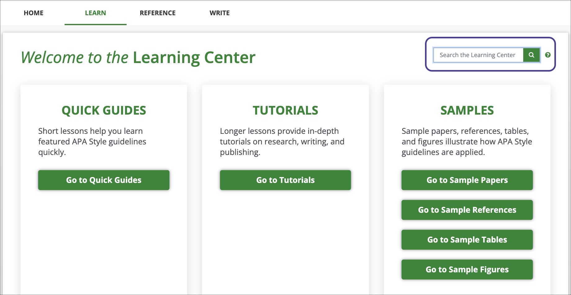Click the TUTORIALS heading
571x295 pixels.
285,111
